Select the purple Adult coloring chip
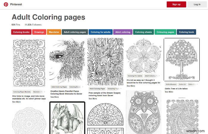The image size is (208, 134). pos(123,32)
